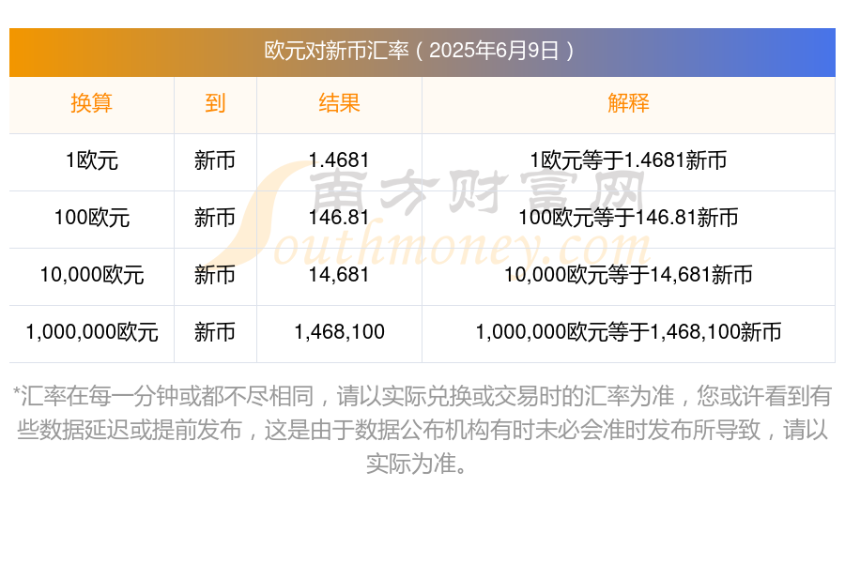
Task: Click explanation '100欧元等于146.81新币'
Action: point(628,218)
